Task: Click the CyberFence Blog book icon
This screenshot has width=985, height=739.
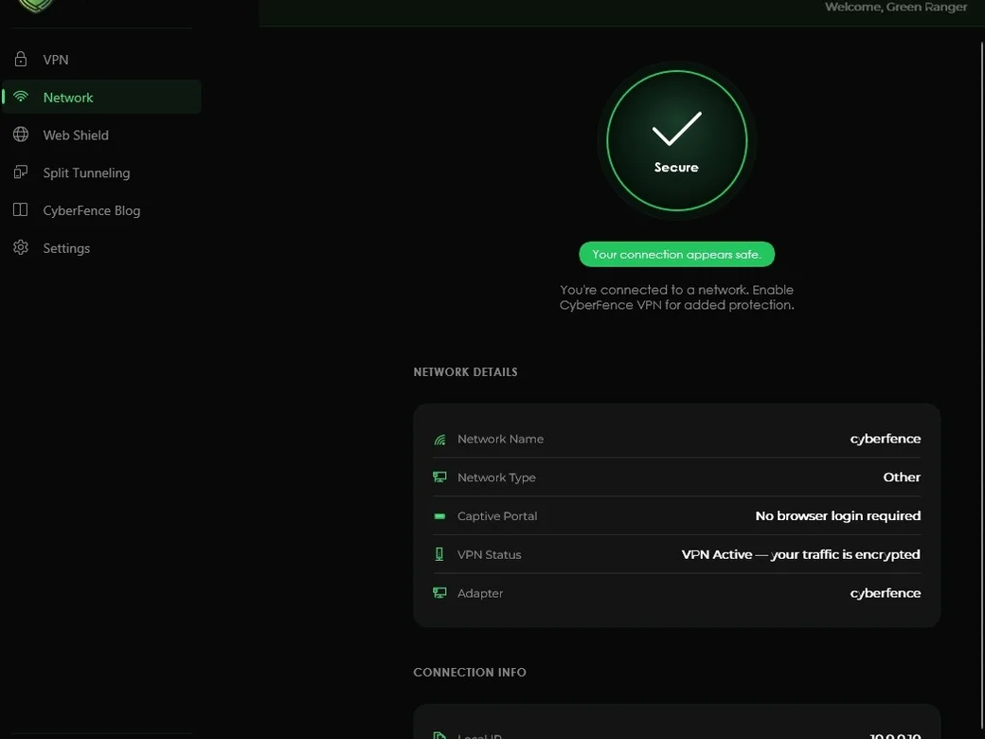Action: (21, 209)
